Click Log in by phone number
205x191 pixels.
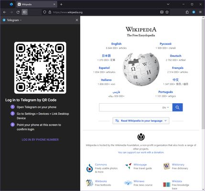tap(40, 139)
